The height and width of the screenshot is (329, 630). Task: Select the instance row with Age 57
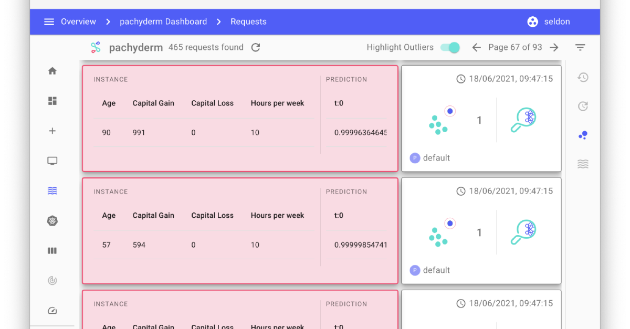click(x=204, y=245)
